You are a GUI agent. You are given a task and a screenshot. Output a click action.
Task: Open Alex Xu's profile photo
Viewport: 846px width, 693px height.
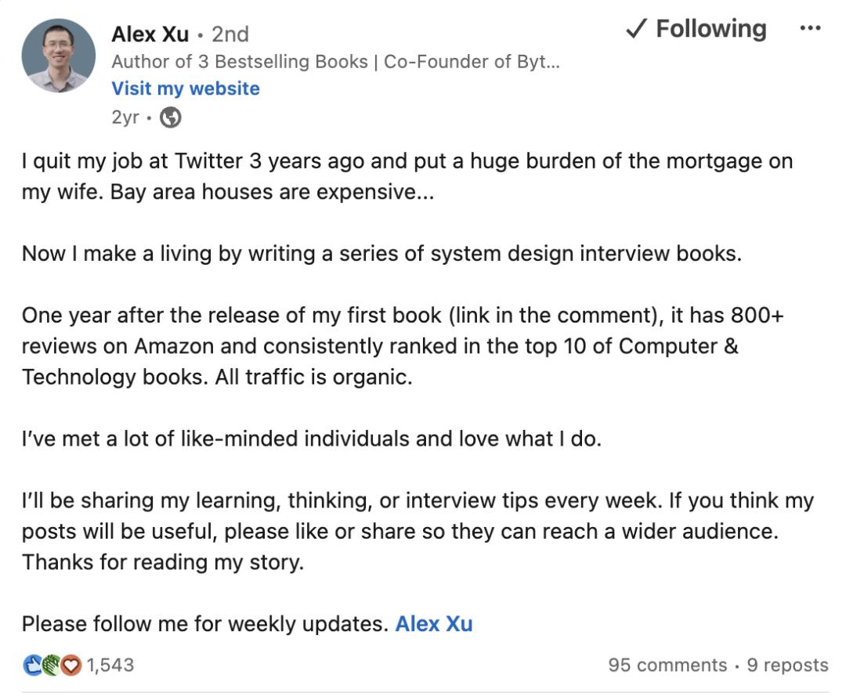pos(58,56)
